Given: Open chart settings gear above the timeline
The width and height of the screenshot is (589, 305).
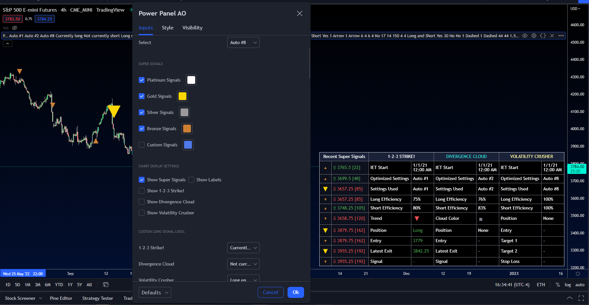Looking at the screenshot, I should click(578, 274).
